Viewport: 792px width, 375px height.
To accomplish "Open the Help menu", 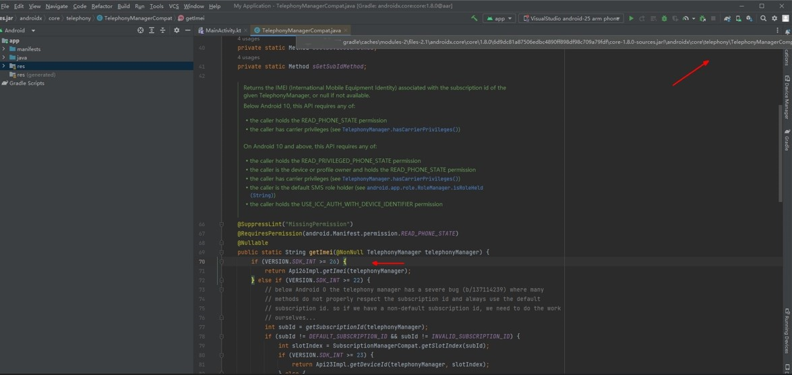I will click(x=214, y=6).
